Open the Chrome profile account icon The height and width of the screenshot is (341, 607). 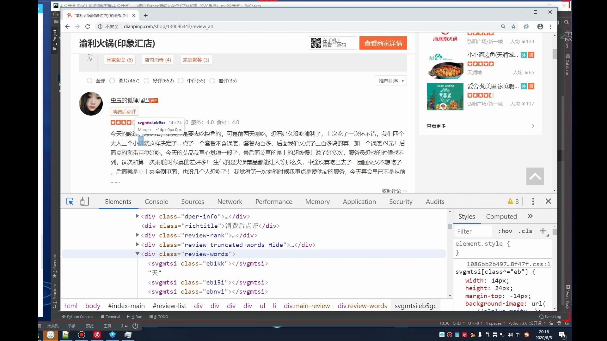click(540, 27)
